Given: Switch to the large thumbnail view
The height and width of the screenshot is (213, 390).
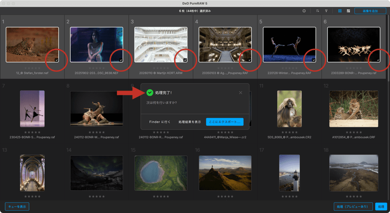Looking at the screenshot, I should tap(348, 11).
